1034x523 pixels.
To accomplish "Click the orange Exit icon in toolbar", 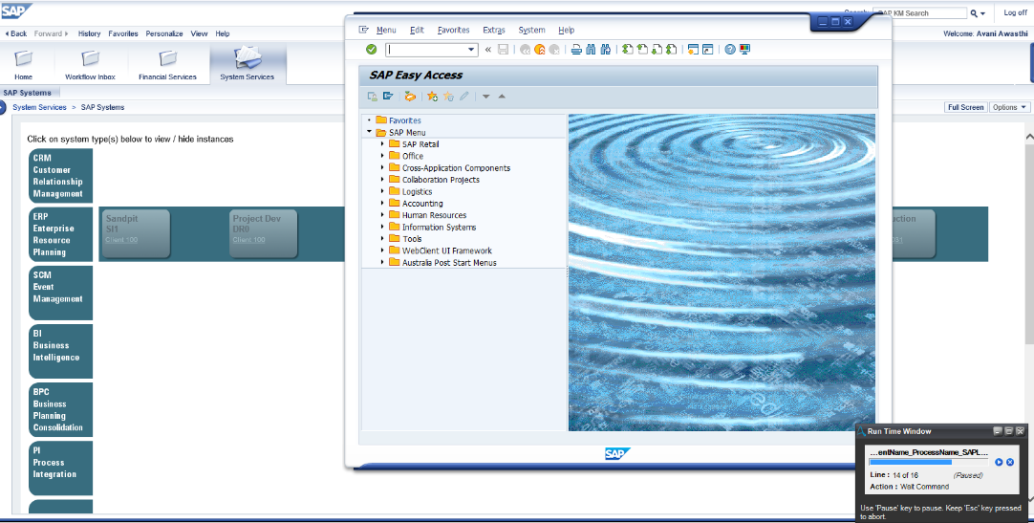I will pos(540,50).
